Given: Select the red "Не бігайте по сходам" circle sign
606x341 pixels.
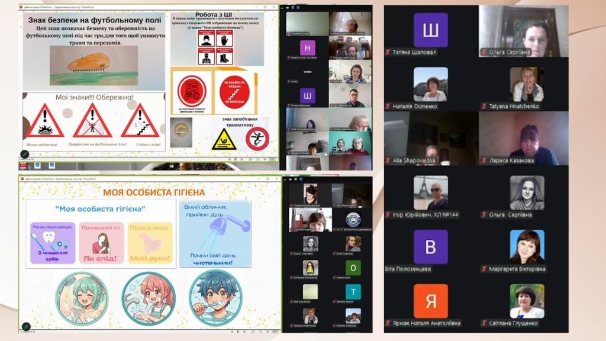Looking at the screenshot, I should click(x=234, y=92).
